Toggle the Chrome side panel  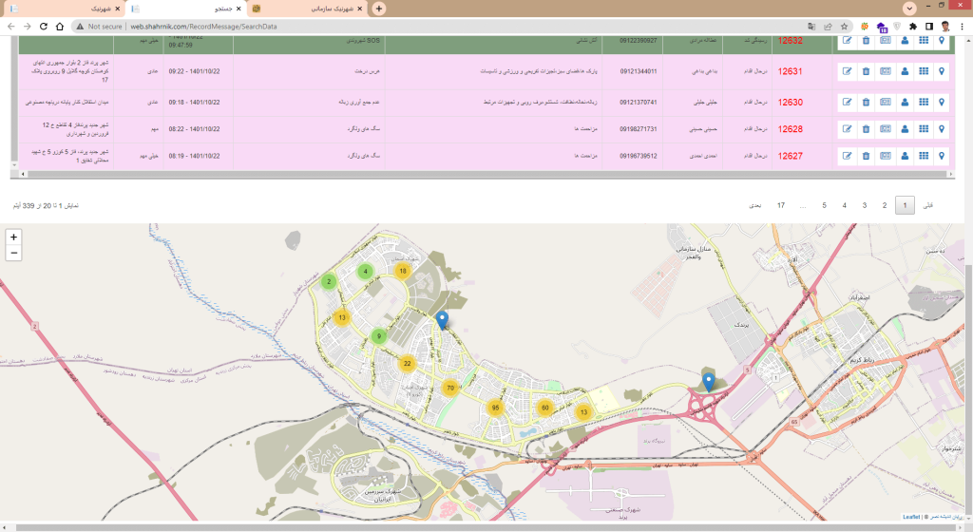tap(929, 27)
